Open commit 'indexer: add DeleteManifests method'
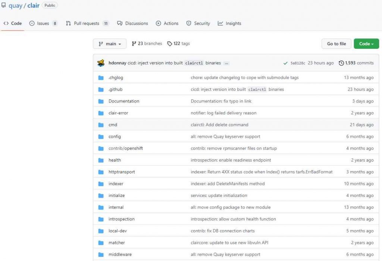The width and height of the screenshot is (382, 261). click(x=228, y=184)
